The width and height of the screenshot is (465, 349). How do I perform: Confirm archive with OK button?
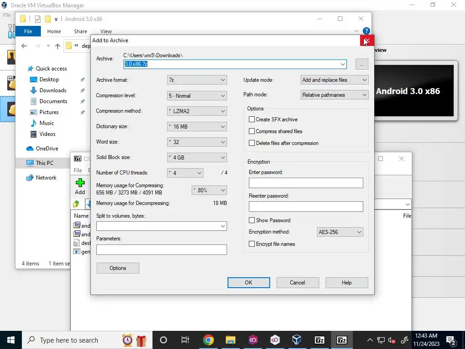248,283
